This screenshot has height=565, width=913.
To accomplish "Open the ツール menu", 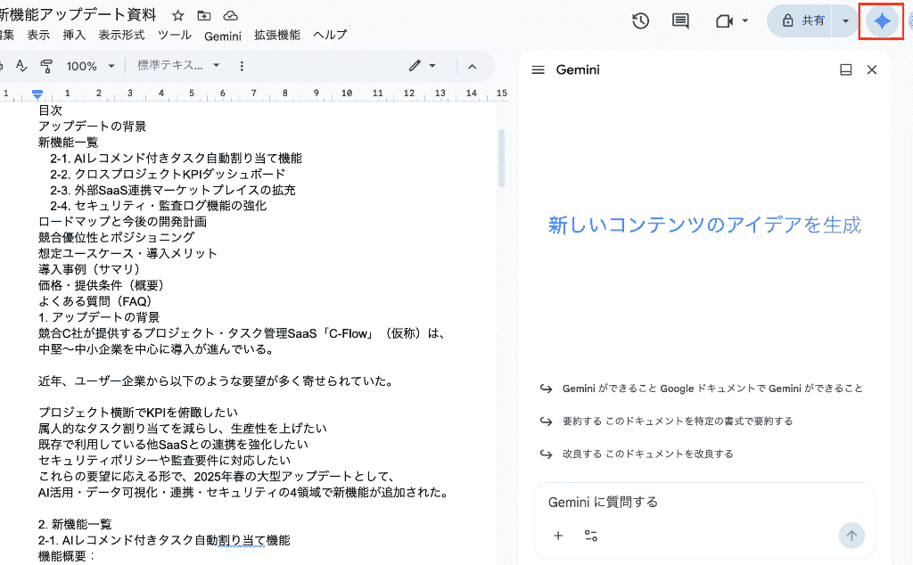I will click(x=175, y=35).
